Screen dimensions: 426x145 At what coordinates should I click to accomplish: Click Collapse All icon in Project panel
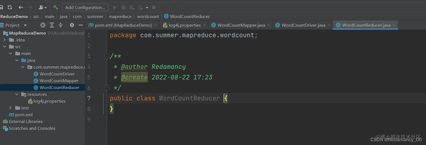[x=61, y=25]
